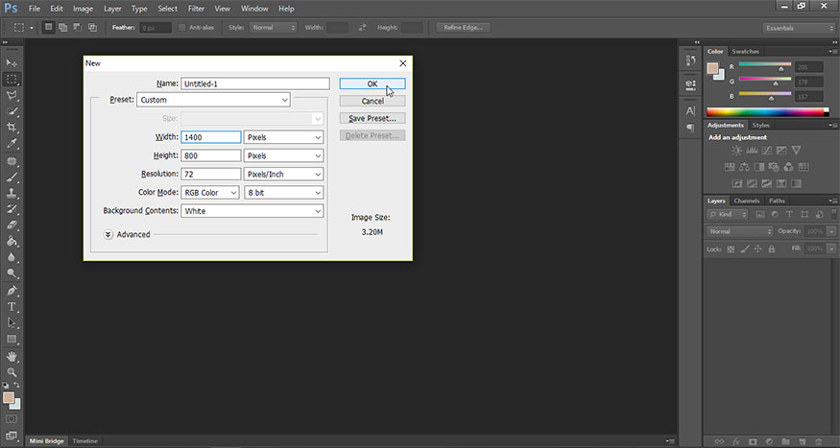This screenshot has width=840, height=448.
Task: Choose Subtract from selection mode
Action: (78, 27)
